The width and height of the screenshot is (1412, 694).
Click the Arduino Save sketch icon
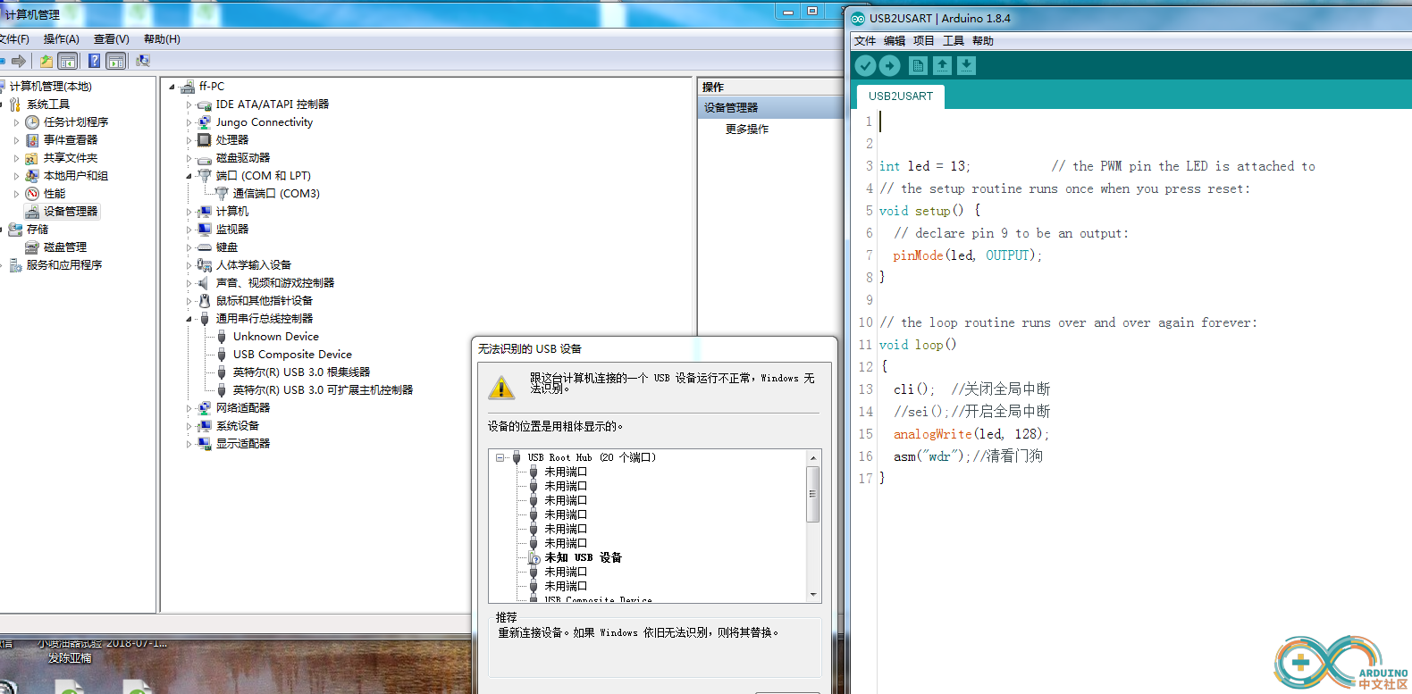966,65
